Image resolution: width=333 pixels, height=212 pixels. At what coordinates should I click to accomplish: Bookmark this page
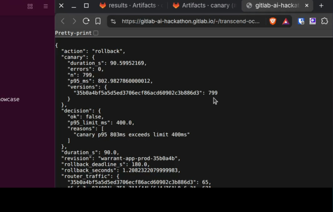tap(98, 21)
